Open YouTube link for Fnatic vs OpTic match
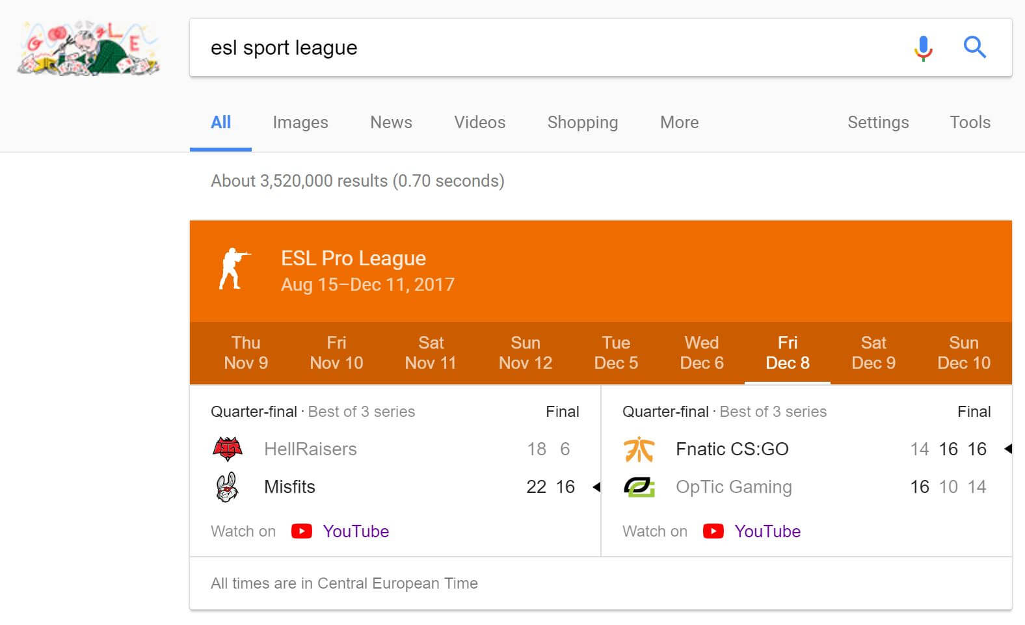The width and height of the screenshot is (1025, 625). [767, 531]
